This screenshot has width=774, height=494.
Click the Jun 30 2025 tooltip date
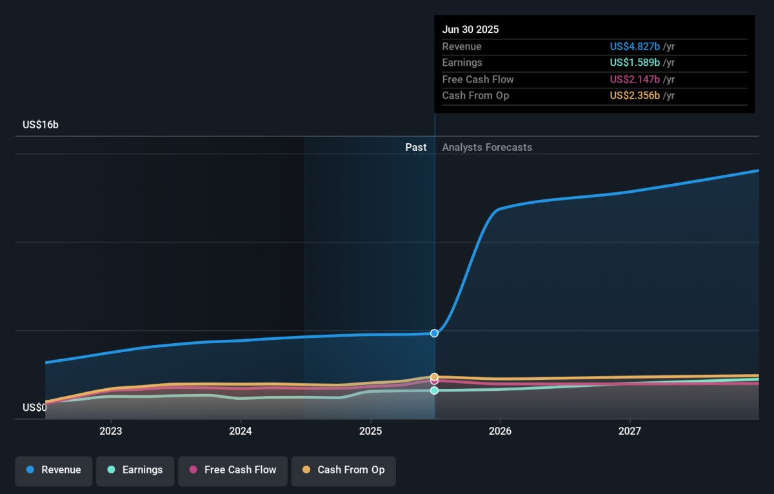[470, 30]
